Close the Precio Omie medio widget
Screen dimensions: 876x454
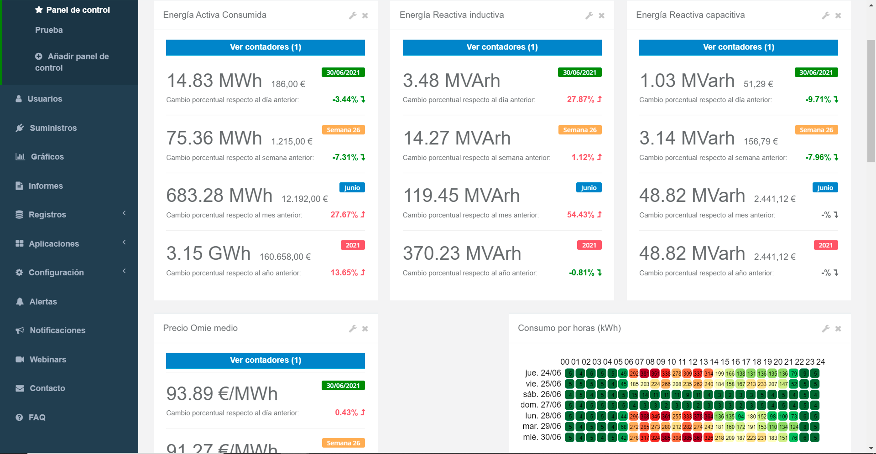tap(365, 329)
